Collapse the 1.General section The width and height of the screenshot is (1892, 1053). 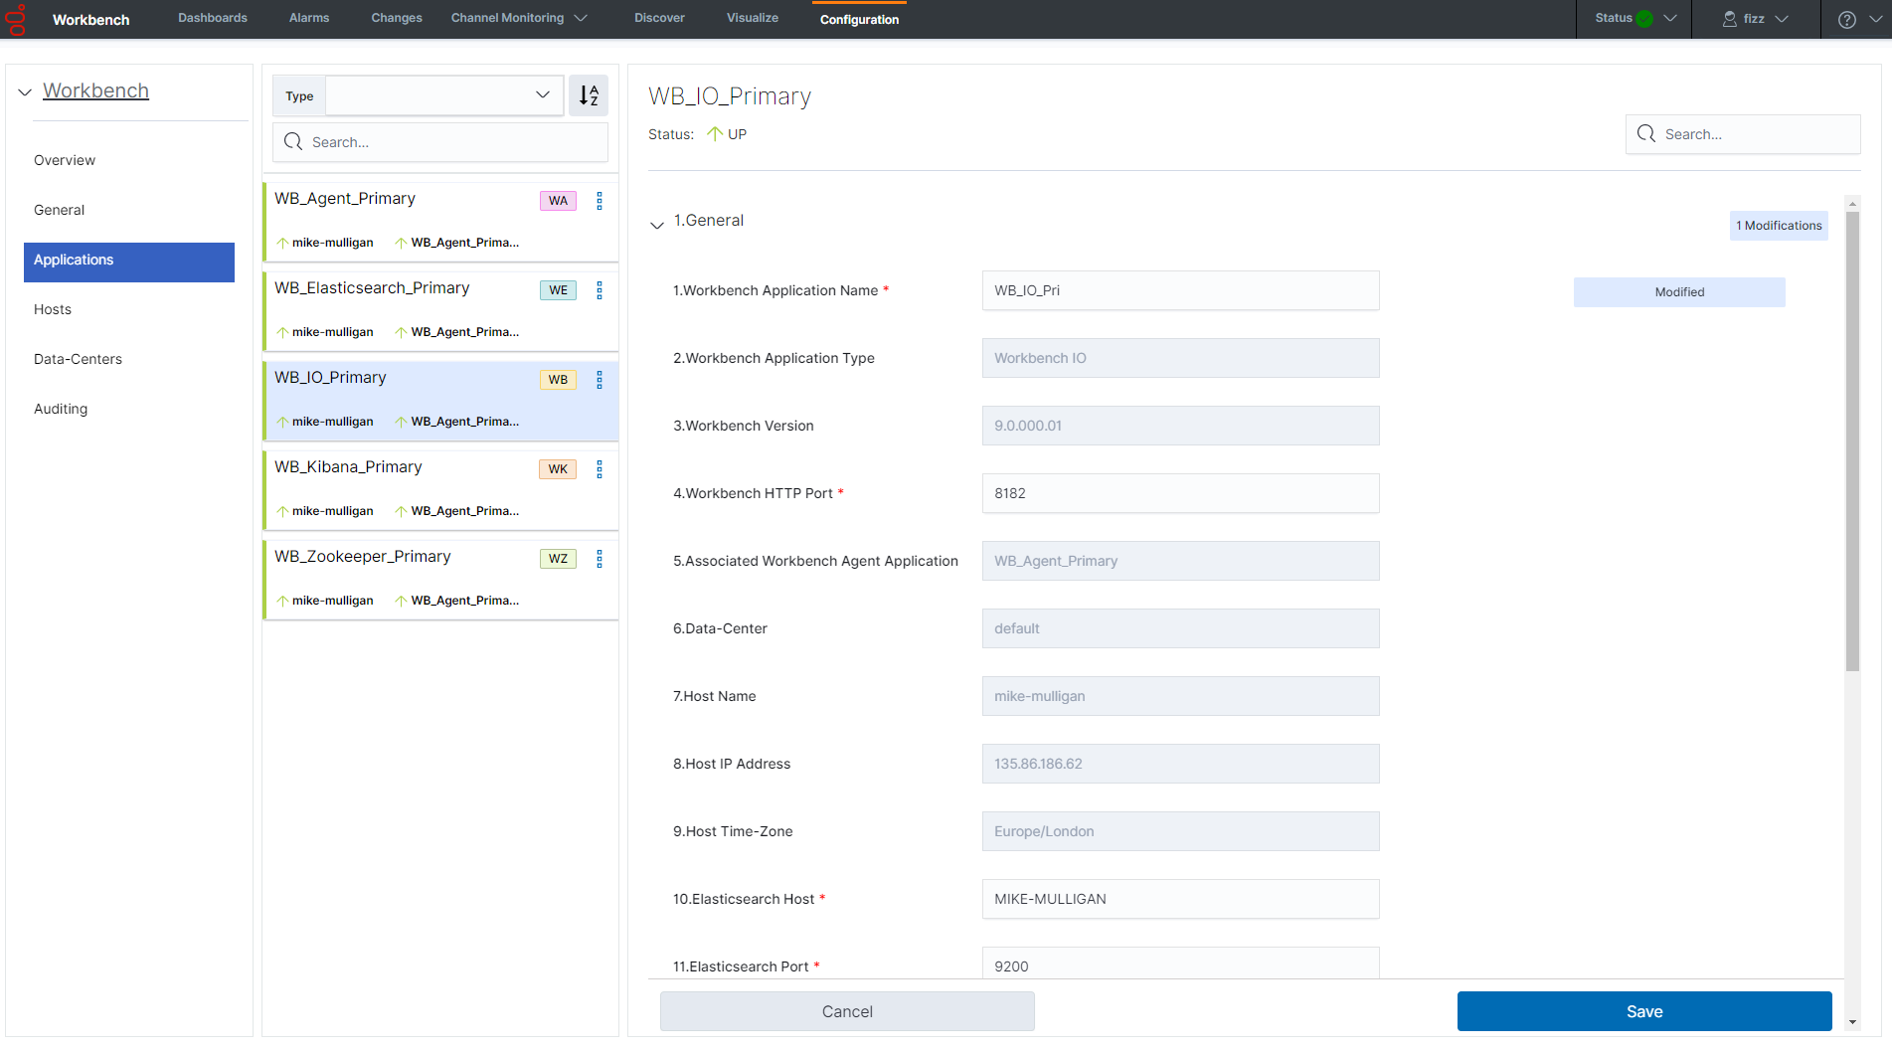[657, 224]
